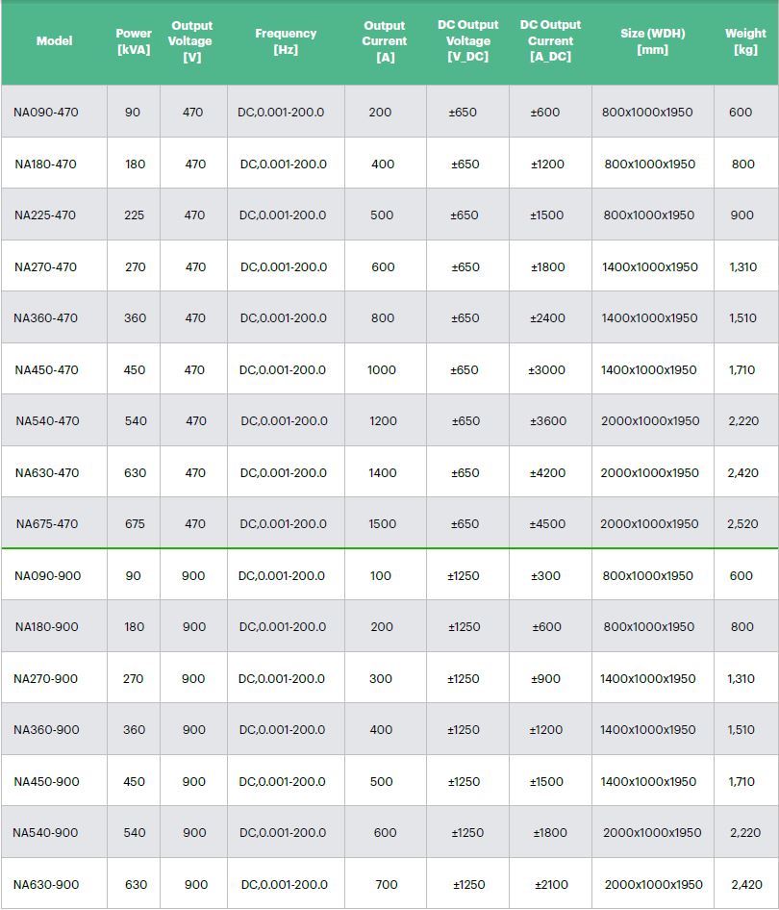Click the NA090-900 model name
The width and height of the screenshot is (779, 910).
(x=47, y=576)
